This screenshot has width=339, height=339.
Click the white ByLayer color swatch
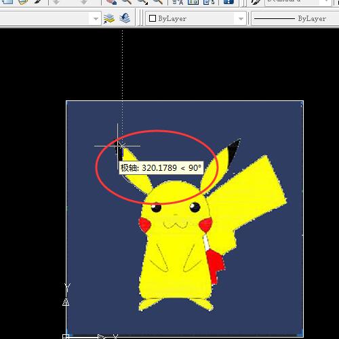(x=153, y=18)
